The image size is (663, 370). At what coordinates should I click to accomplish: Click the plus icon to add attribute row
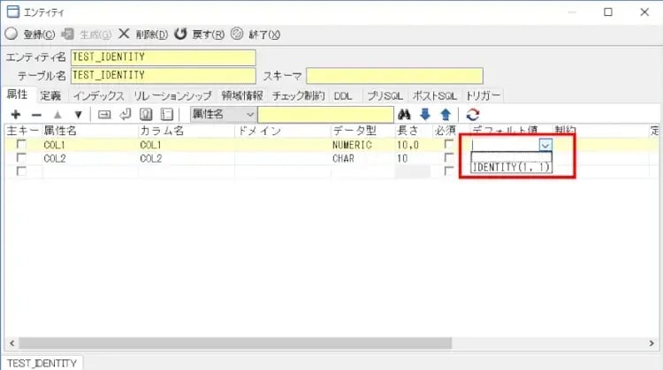pyautogui.click(x=15, y=114)
